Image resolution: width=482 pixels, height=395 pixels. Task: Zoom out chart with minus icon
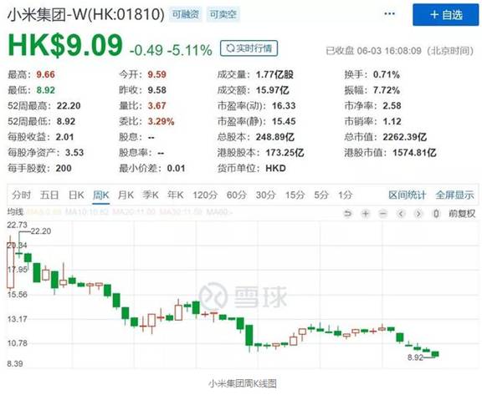(382, 214)
